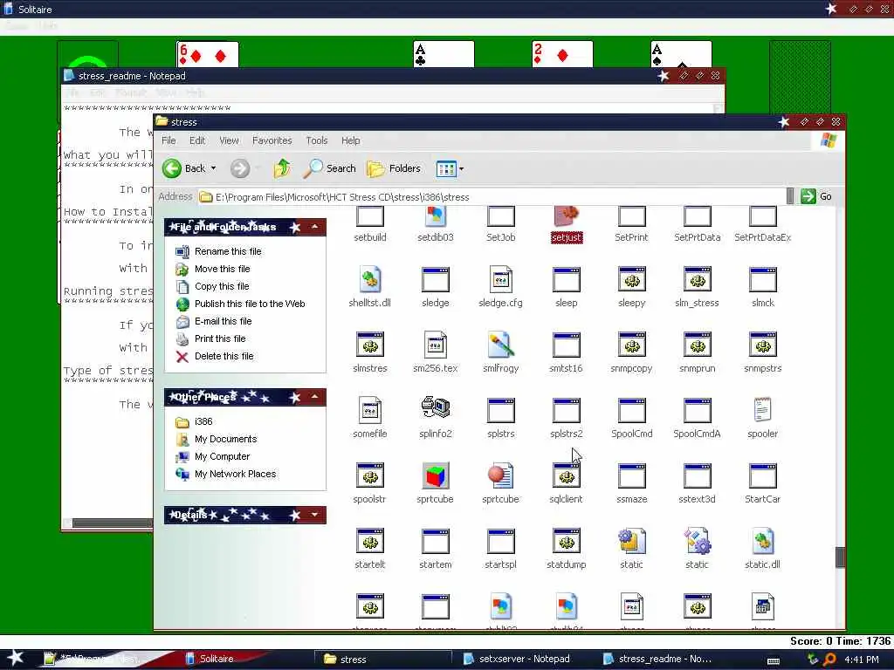Toggle the Folders pane button
The width and height of the screenshot is (894, 670).
point(394,168)
